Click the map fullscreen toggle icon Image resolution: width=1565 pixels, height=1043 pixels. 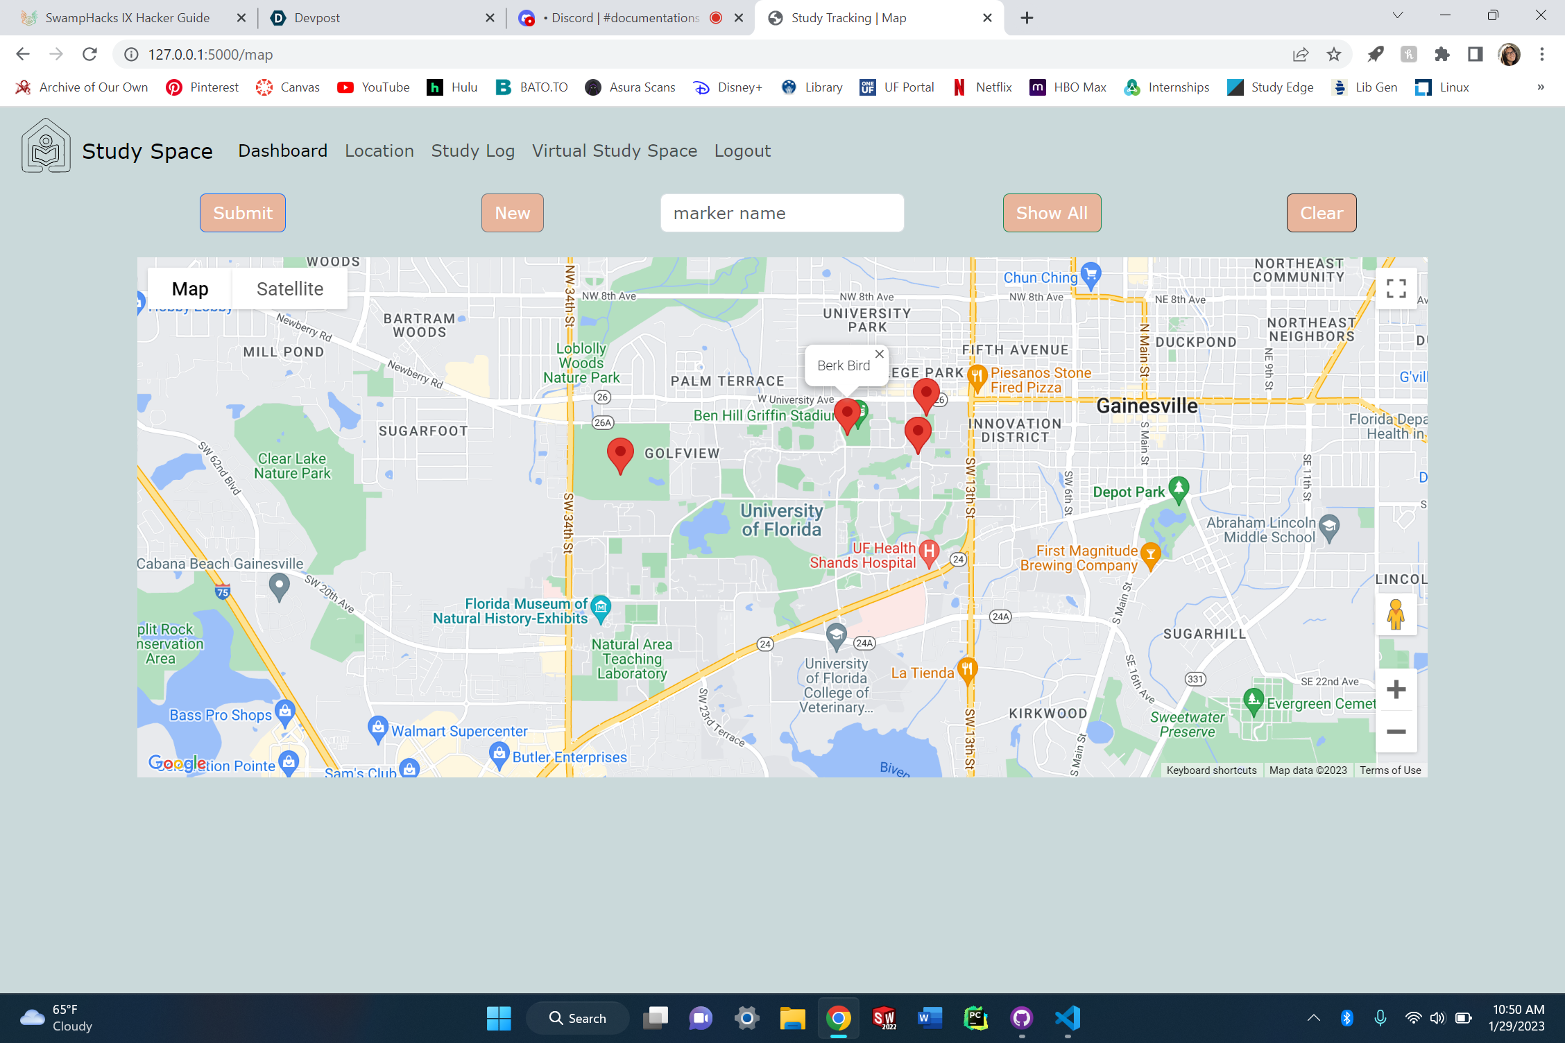tap(1396, 288)
